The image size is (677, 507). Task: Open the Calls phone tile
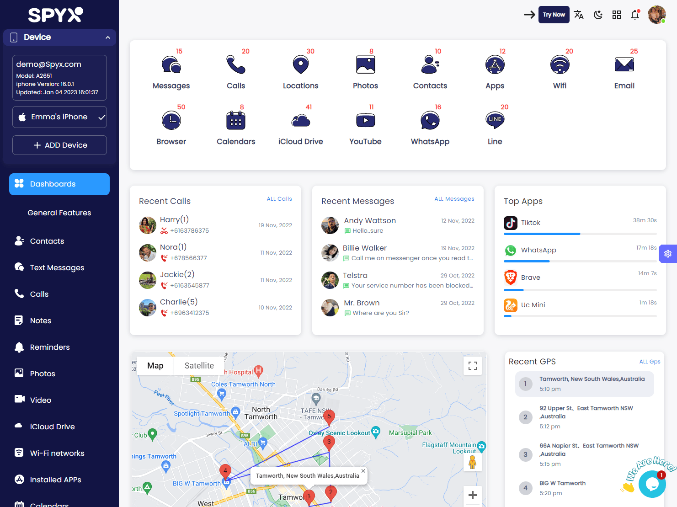[x=236, y=65]
